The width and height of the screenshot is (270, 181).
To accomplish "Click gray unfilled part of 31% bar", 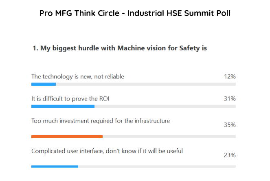I will coord(165,106).
